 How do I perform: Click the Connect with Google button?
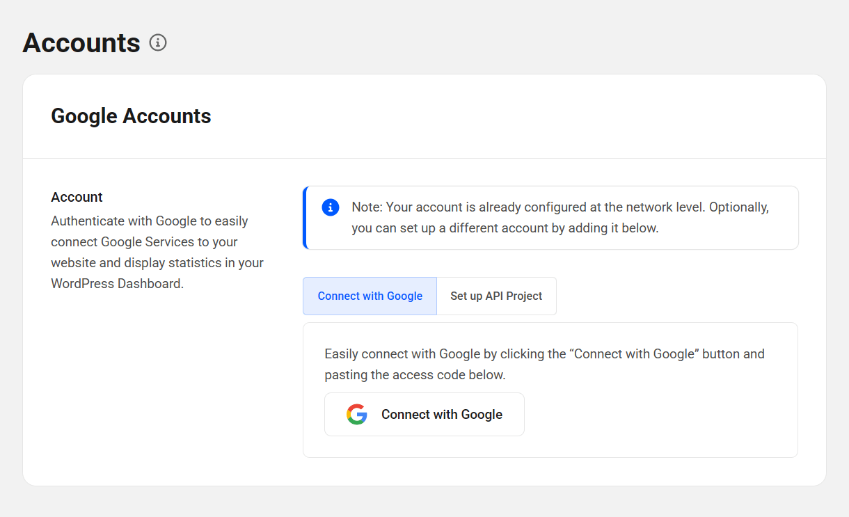point(424,414)
